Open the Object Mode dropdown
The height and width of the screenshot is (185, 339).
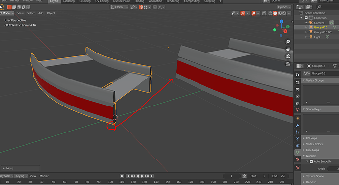(7, 13)
